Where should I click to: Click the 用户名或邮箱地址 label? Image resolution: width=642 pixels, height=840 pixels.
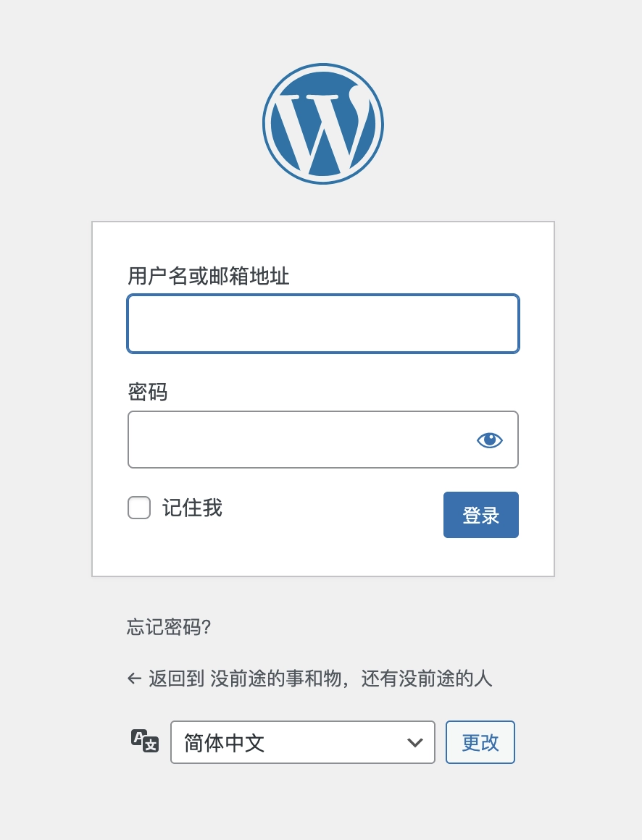(x=209, y=276)
